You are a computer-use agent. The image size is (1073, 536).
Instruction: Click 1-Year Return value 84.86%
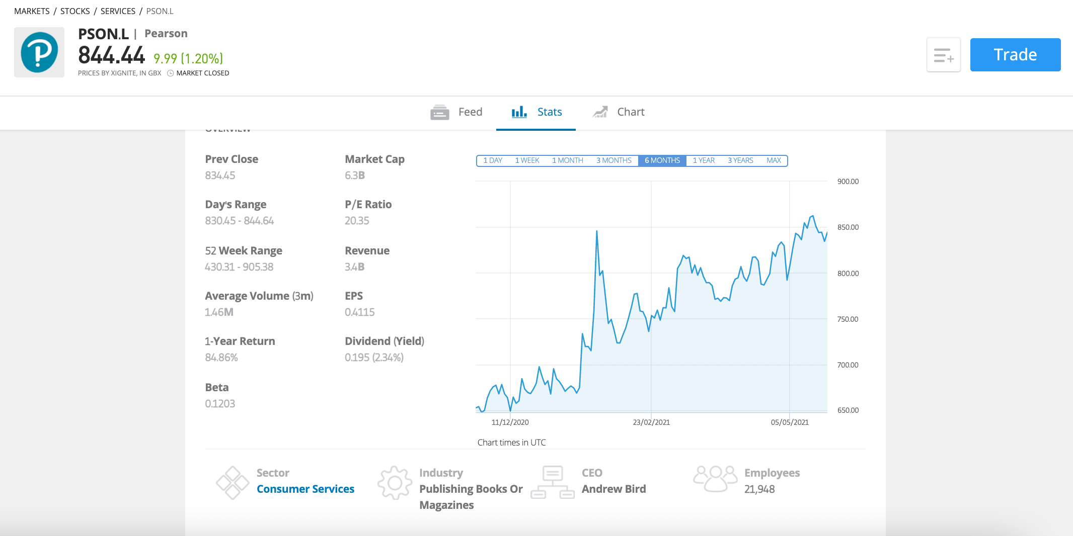tap(221, 358)
